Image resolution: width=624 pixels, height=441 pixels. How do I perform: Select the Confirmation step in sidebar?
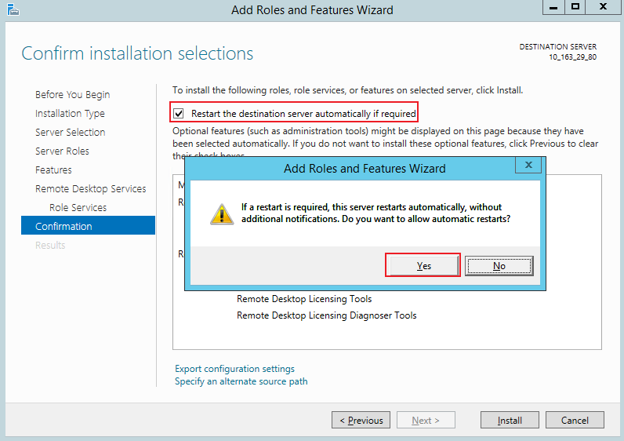coord(63,227)
